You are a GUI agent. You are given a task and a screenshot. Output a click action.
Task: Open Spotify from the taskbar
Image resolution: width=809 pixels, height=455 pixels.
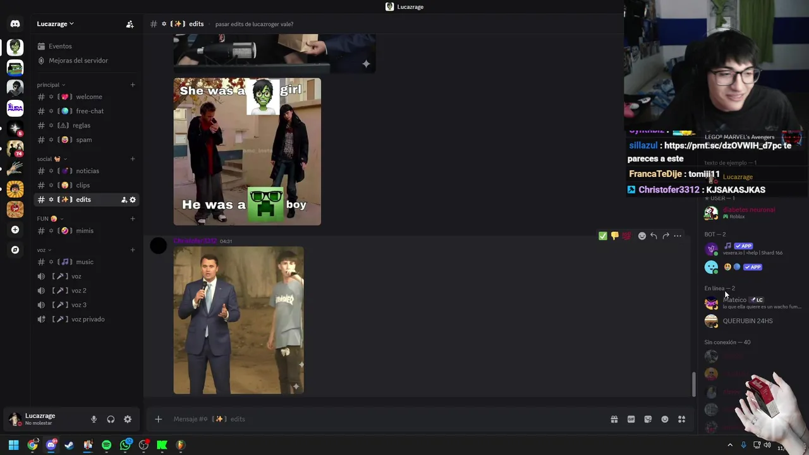(106, 445)
